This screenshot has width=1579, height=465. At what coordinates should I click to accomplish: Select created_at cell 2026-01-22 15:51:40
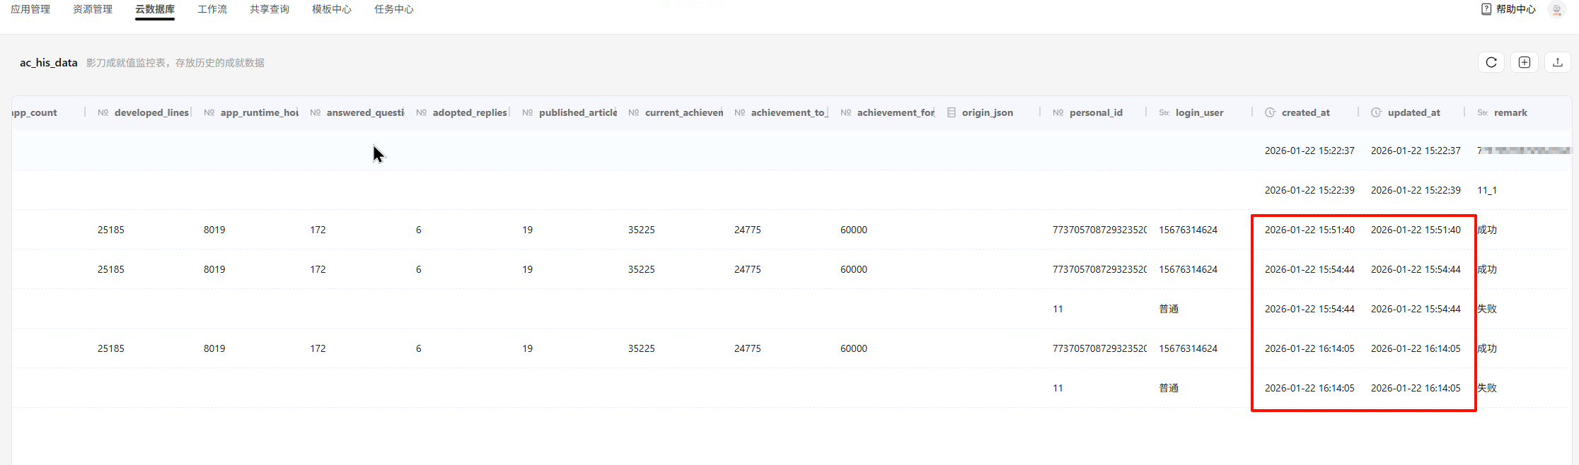1309,230
